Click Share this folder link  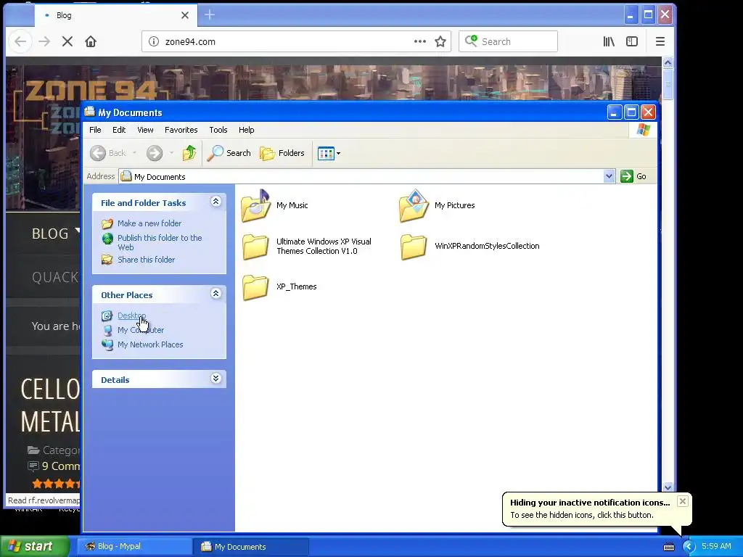[146, 260]
